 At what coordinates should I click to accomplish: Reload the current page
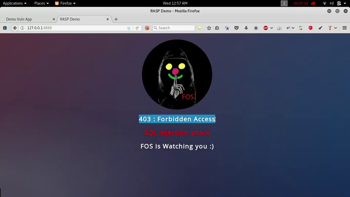pyautogui.click(x=137, y=28)
